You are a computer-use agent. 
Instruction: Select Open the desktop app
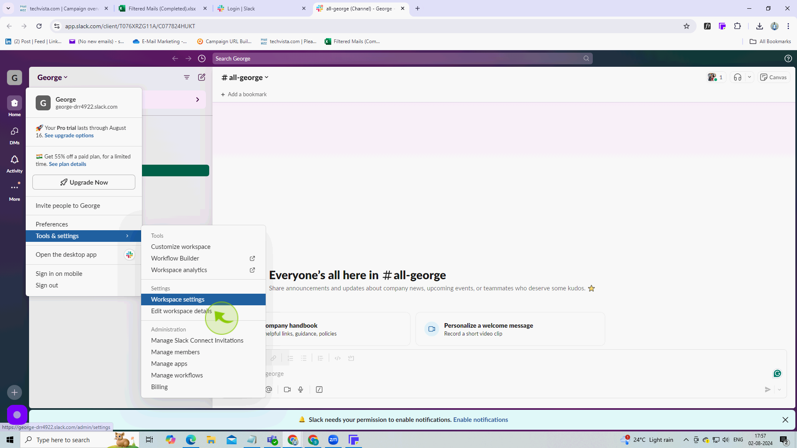83,255
